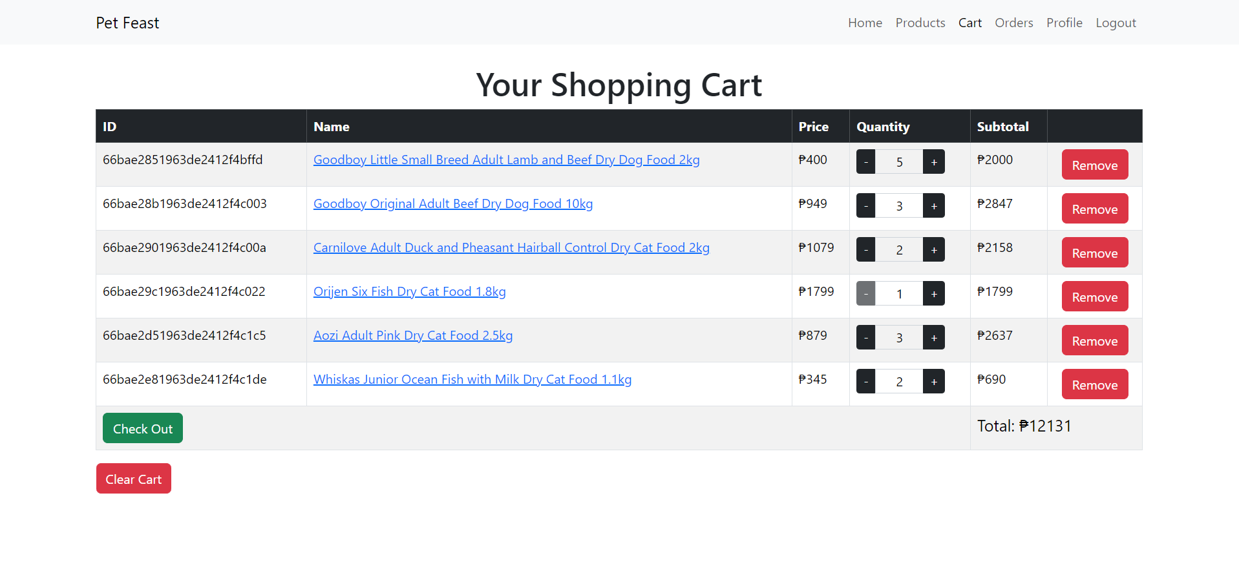The image size is (1239, 573).
Task: Click price ₱400
Action: pyautogui.click(x=812, y=160)
